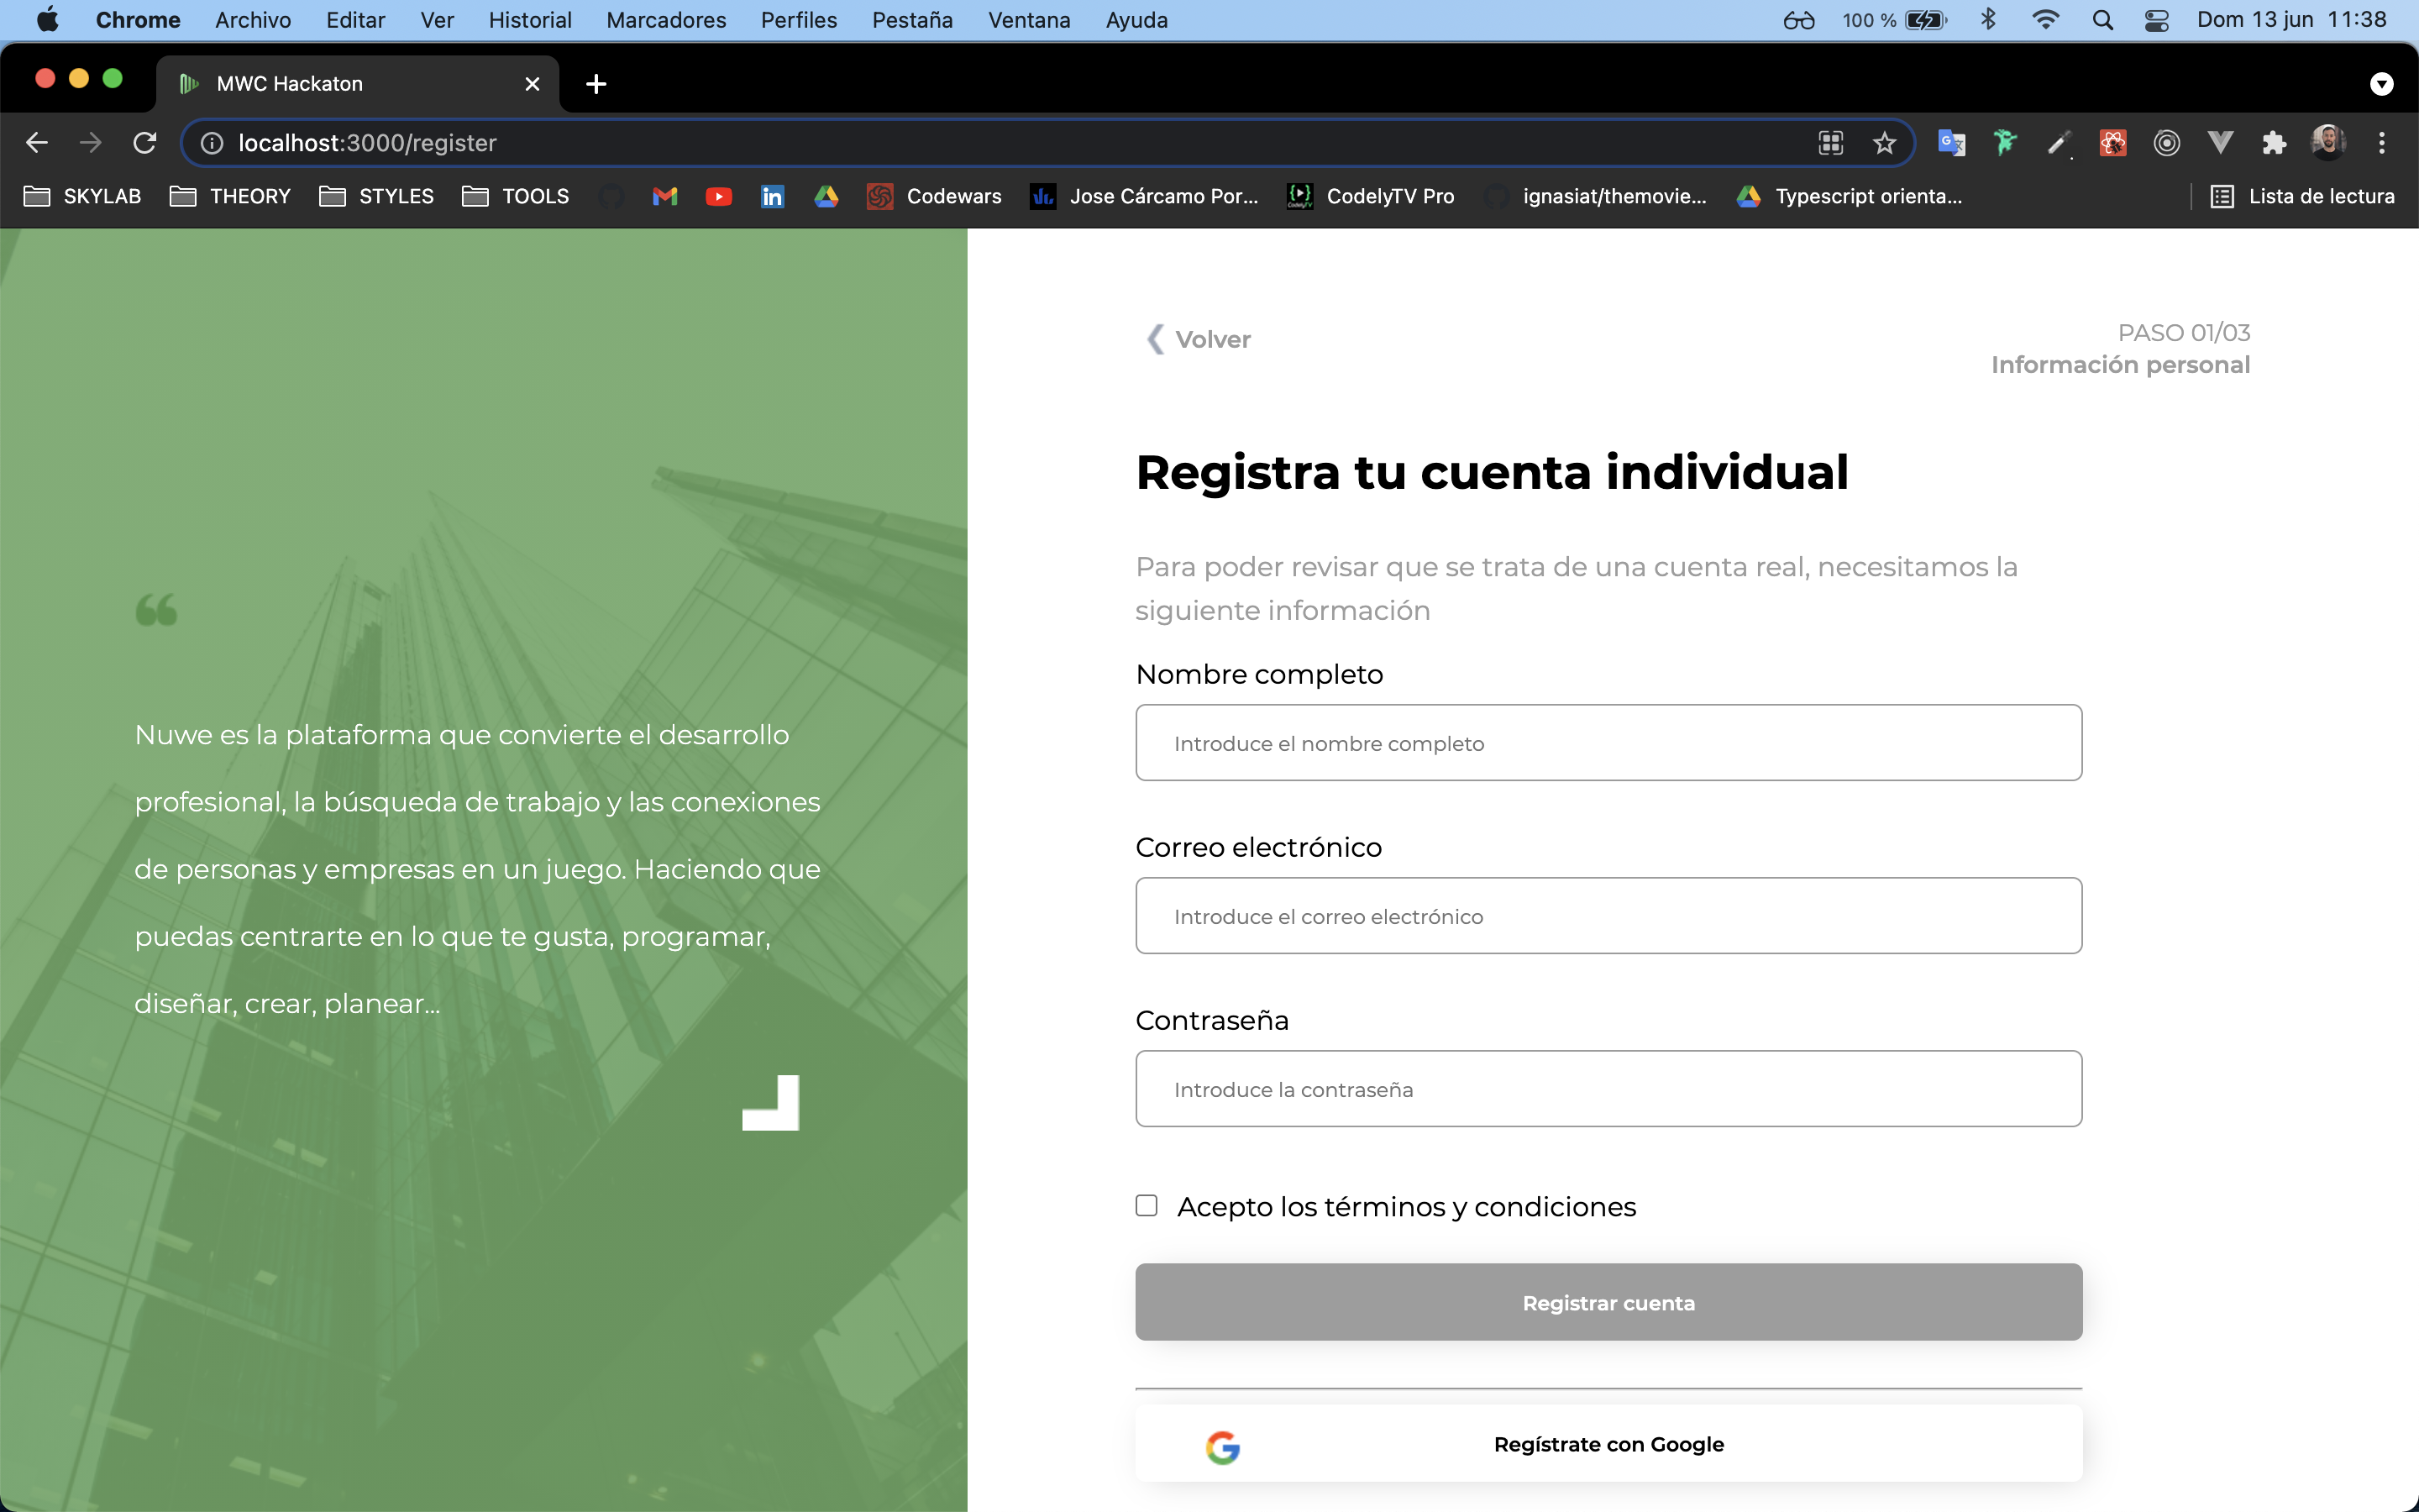Accept the terms and conditions checkbox
The width and height of the screenshot is (2419, 1512).
pyautogui.click(x=1147, y=1206)
